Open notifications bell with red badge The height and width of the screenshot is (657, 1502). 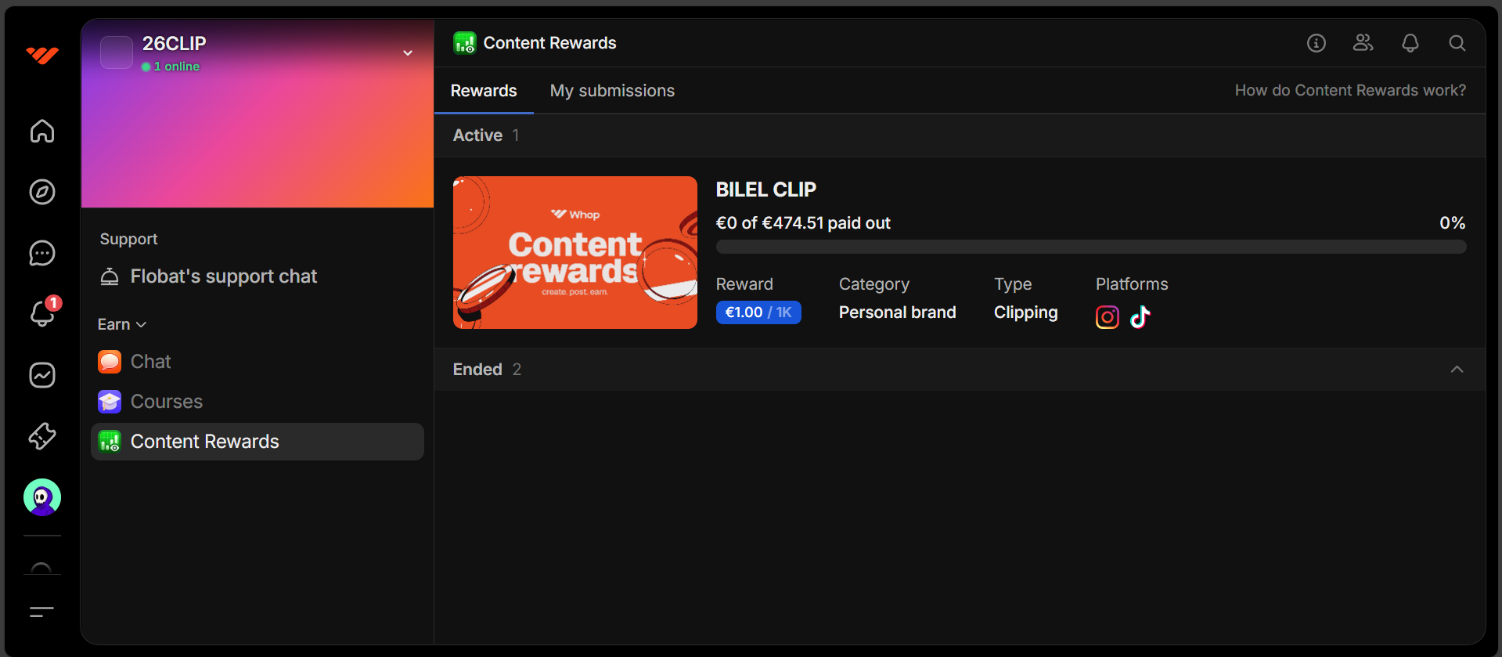(42, 313)
